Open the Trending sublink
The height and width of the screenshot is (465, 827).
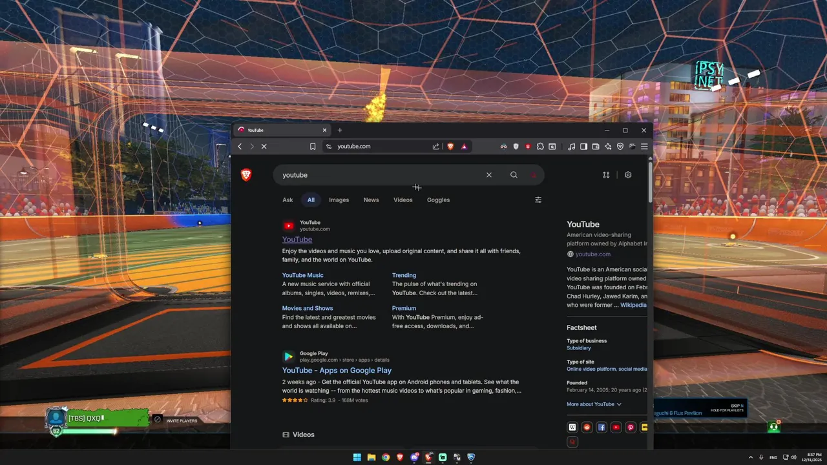point(404,275)
